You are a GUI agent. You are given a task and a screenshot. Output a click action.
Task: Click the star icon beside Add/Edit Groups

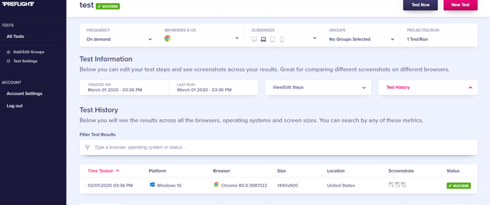click(9, 52)
